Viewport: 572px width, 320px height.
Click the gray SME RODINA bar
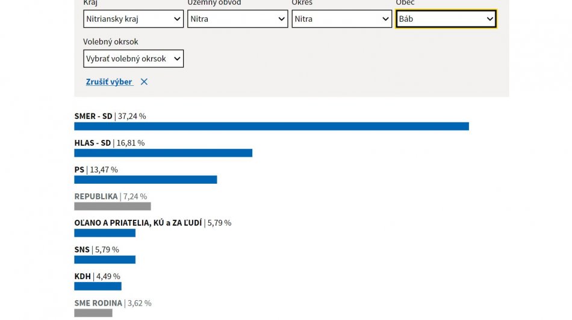pos(93,313)
